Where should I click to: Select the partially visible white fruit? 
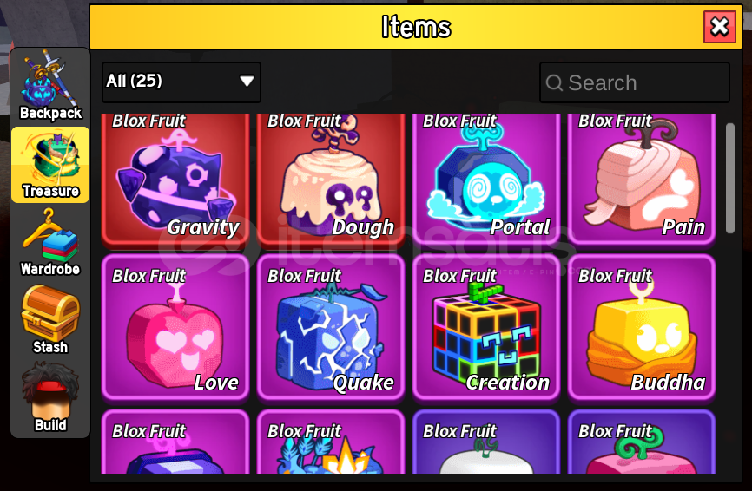486,442
